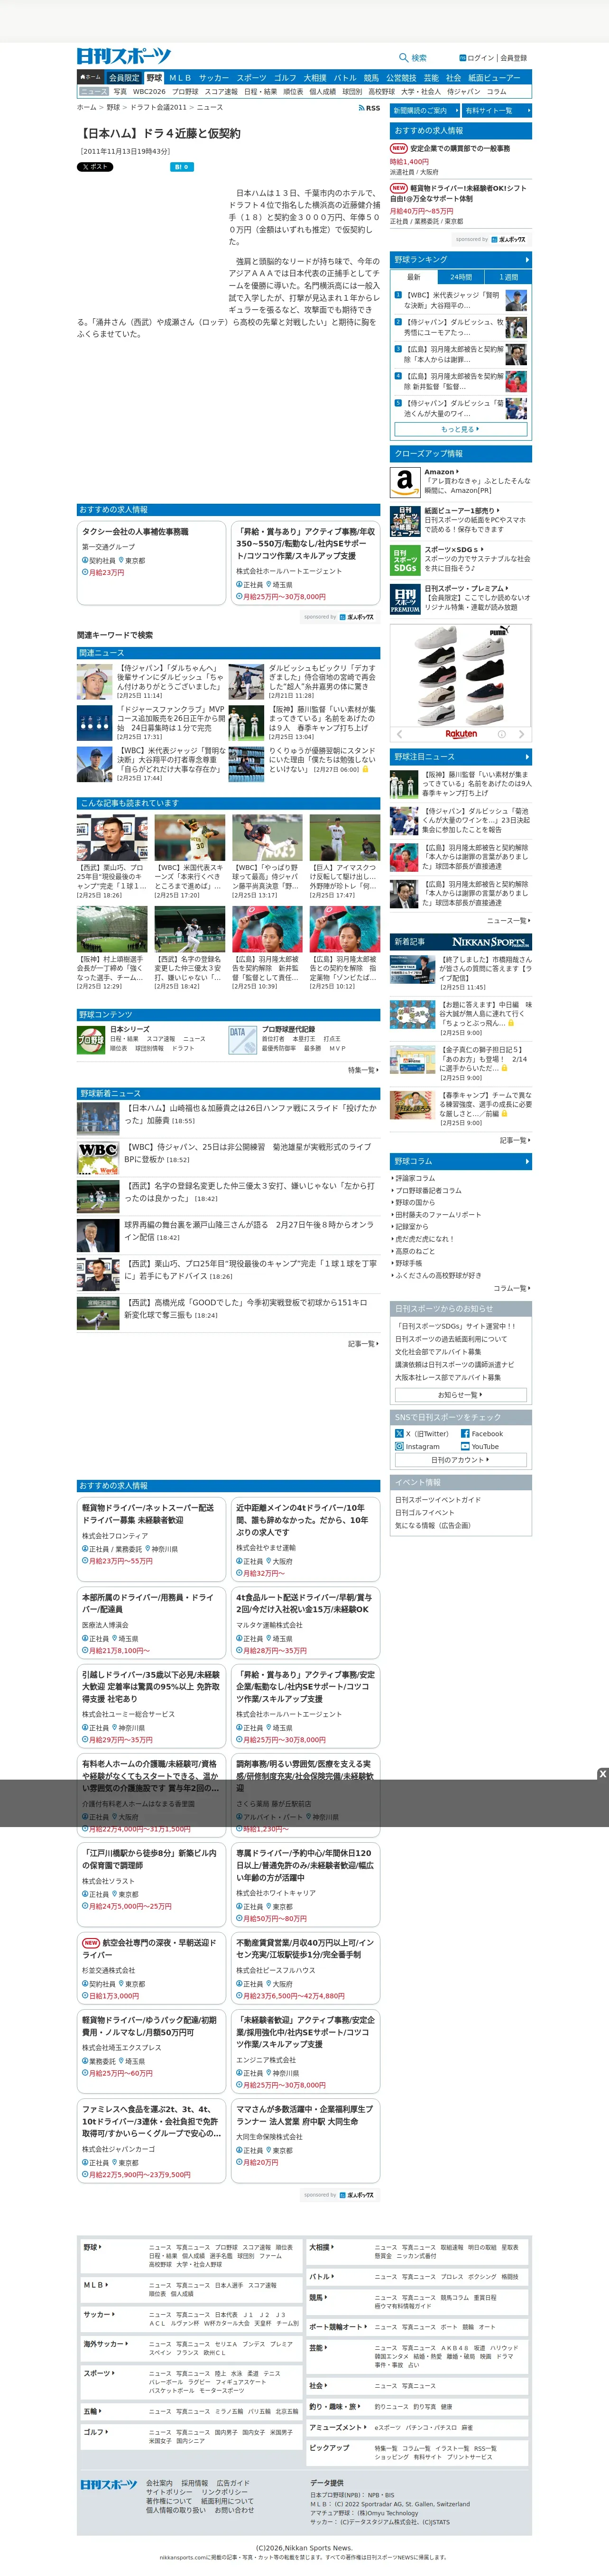Open search via the magnifier icon
The image size is (609, 2576).
[404, 58]
